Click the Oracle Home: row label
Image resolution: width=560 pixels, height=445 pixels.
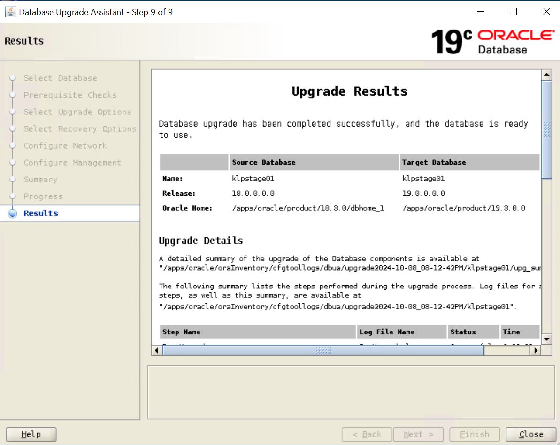coord(187,208)
